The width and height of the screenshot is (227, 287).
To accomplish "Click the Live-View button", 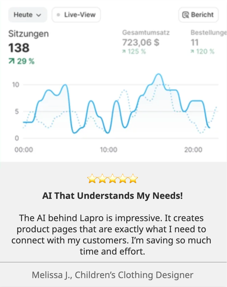I will click(76, 15).
